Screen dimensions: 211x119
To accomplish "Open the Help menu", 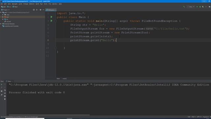I will point(60,4).
